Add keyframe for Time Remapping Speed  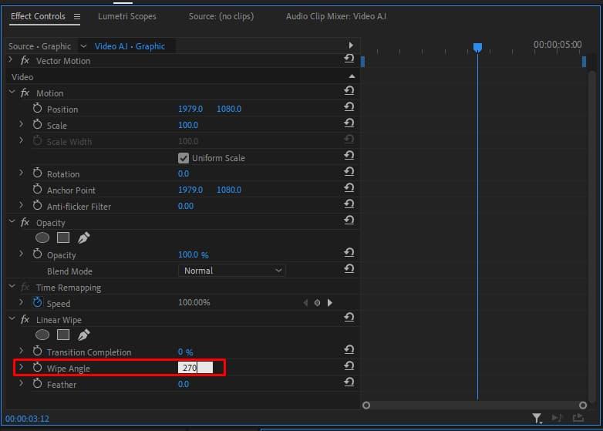(x=317, y=303)
